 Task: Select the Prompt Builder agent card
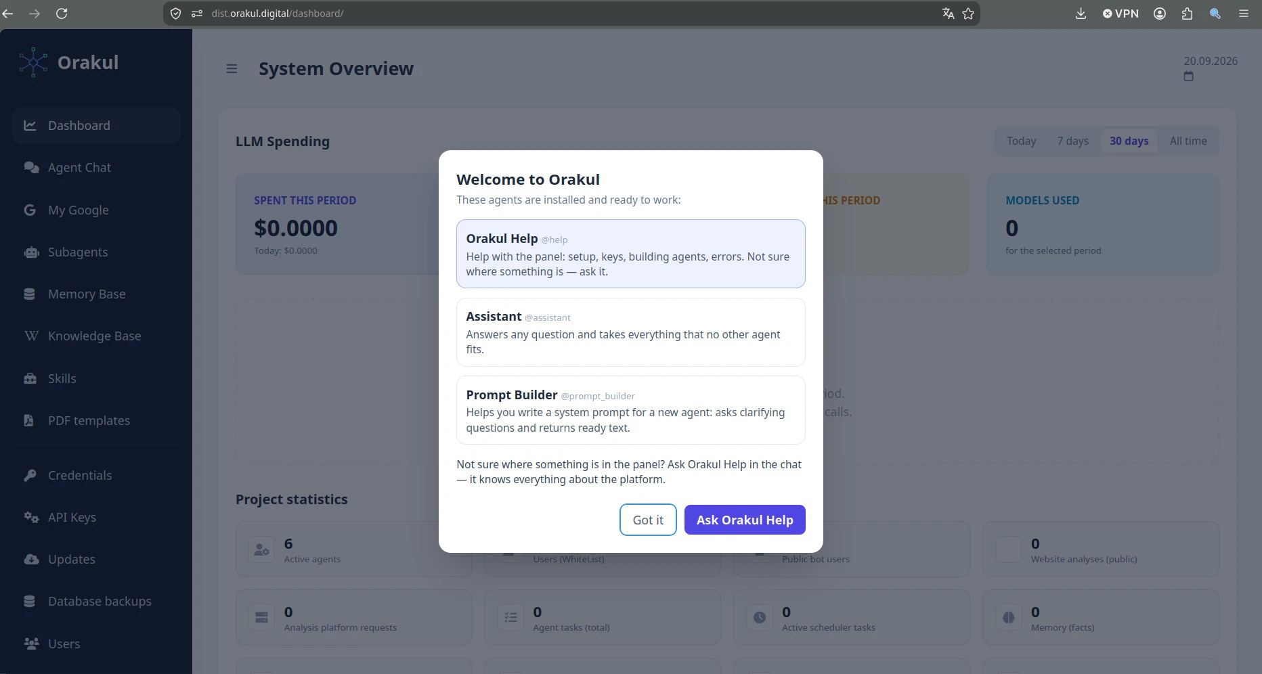tap(631, 410)
